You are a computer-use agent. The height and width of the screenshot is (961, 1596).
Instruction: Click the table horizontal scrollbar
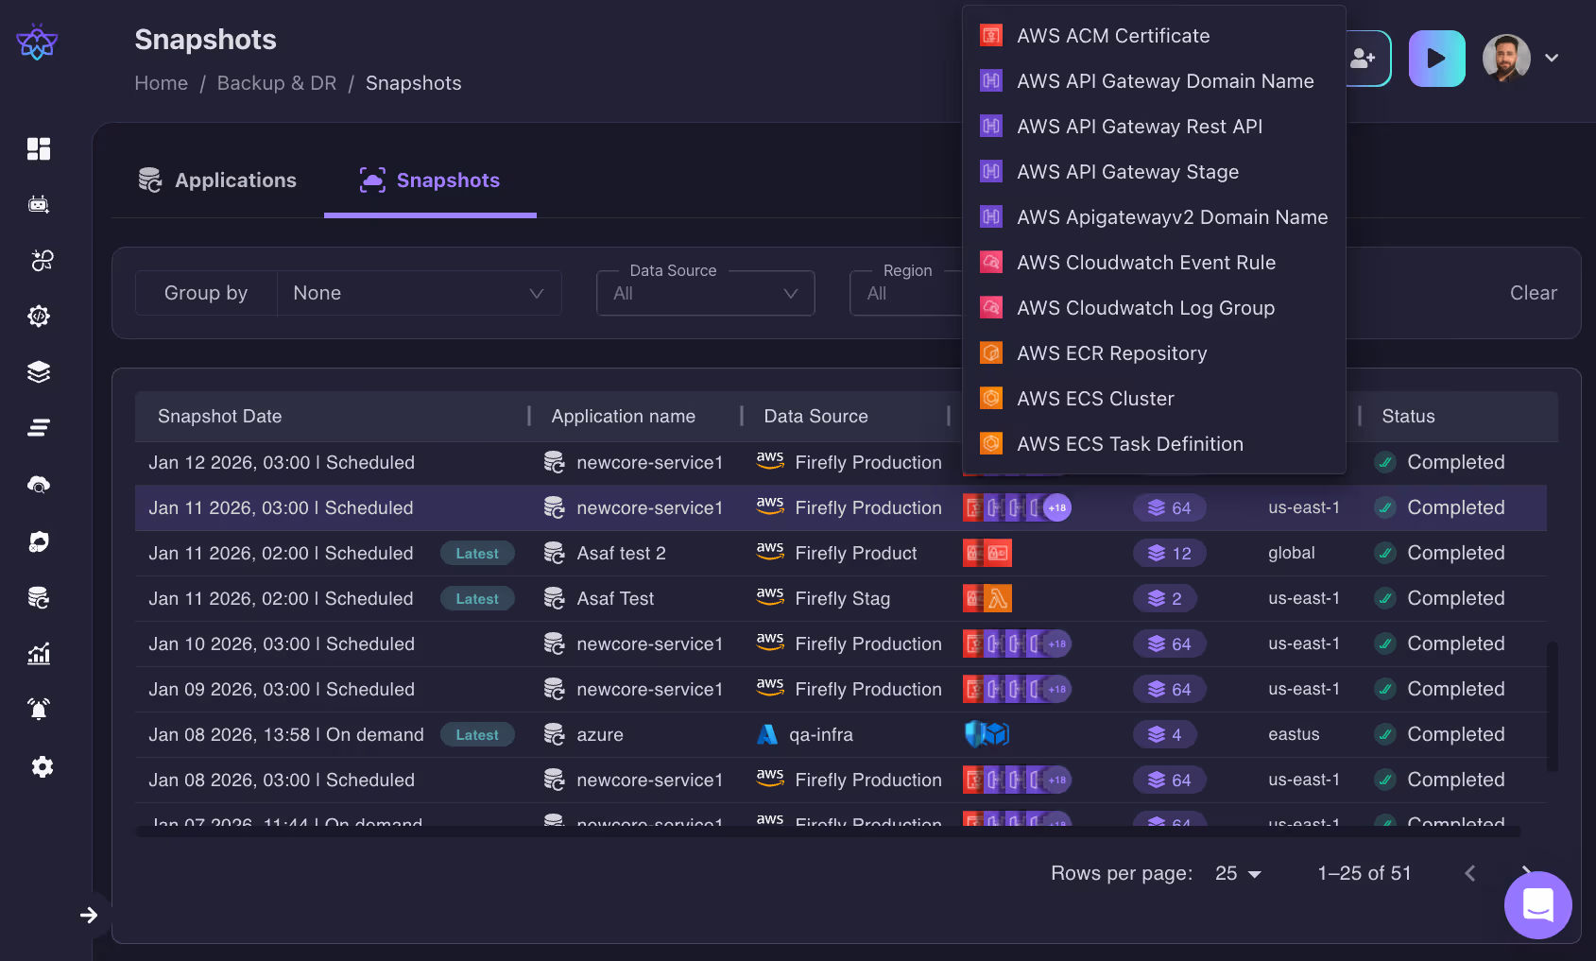click(828, 832)
